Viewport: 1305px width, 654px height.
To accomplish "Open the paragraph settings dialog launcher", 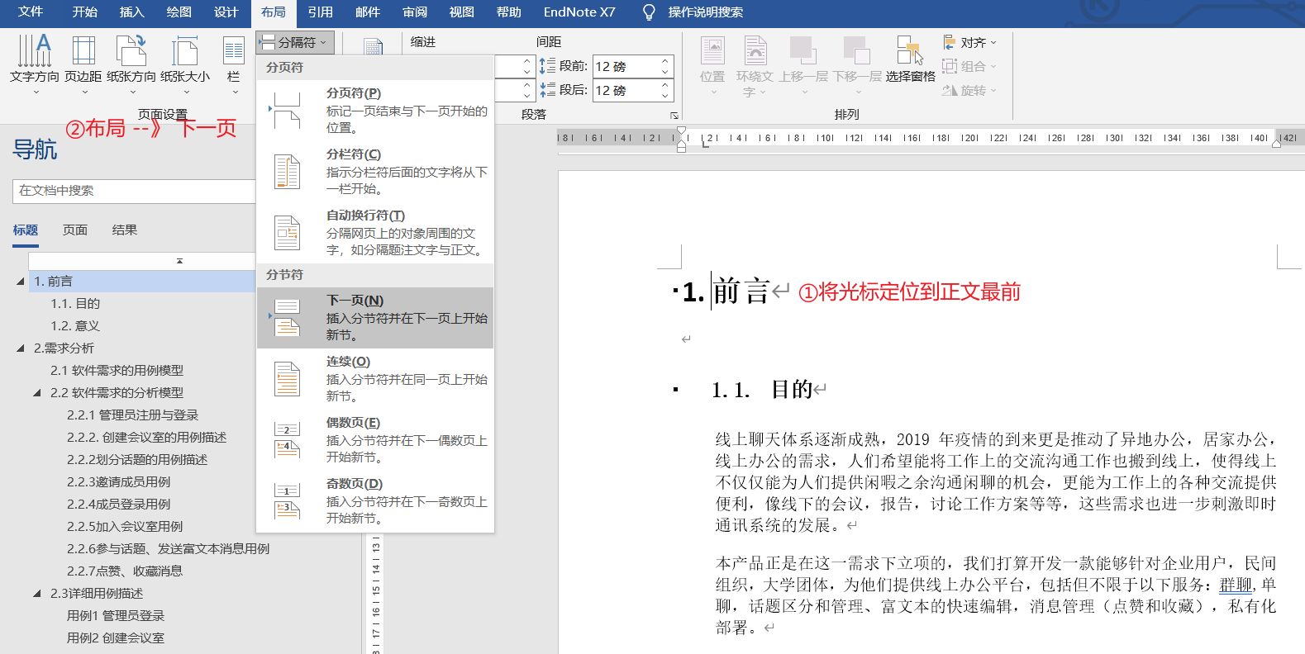I will click(674, 116).
